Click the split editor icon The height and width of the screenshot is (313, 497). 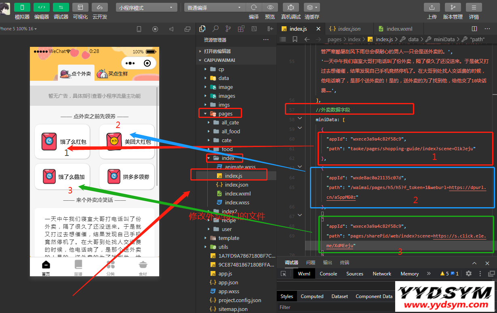(x=474, y=29)
